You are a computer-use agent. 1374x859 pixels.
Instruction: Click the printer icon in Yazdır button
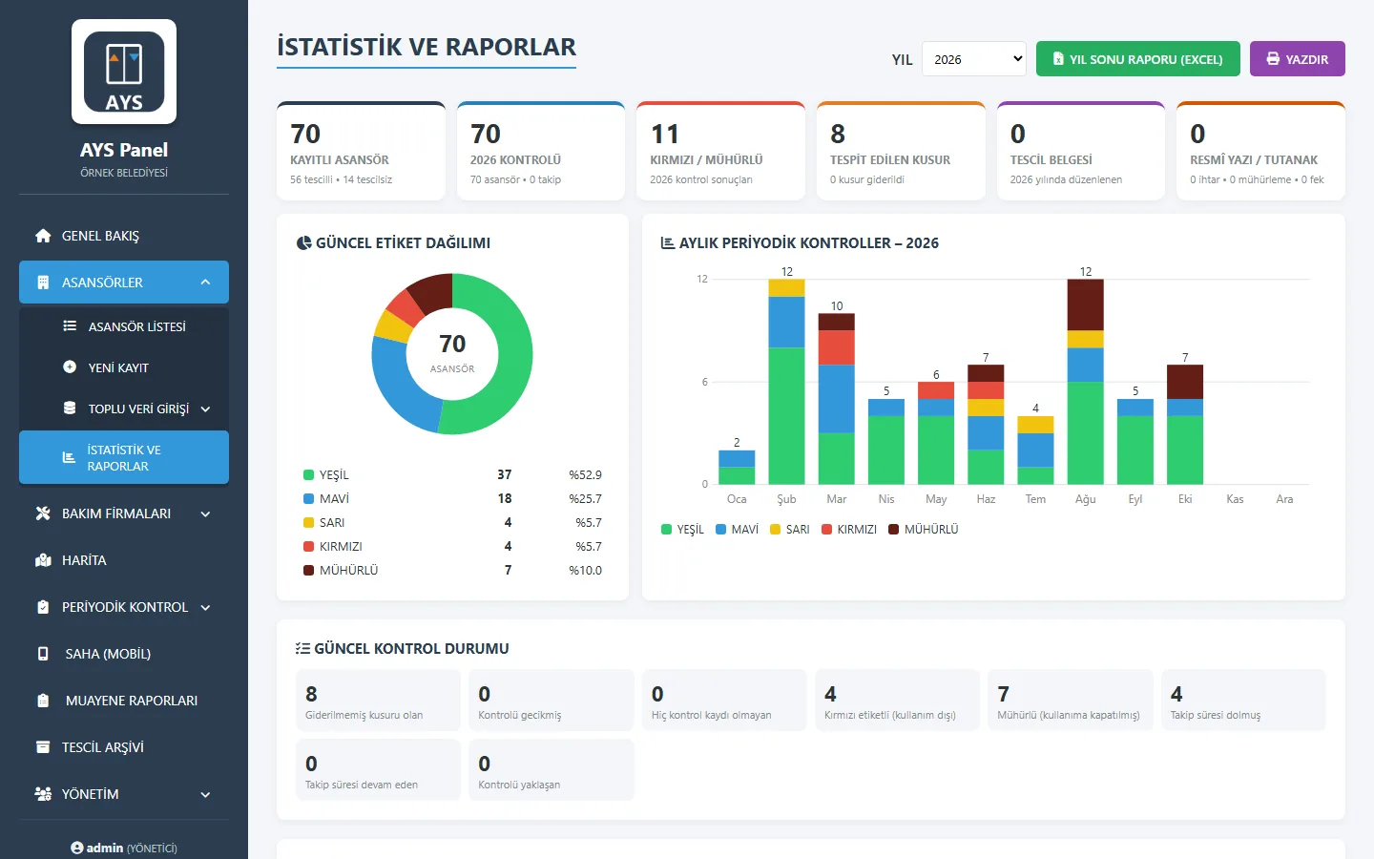(x=1273, y=59)
